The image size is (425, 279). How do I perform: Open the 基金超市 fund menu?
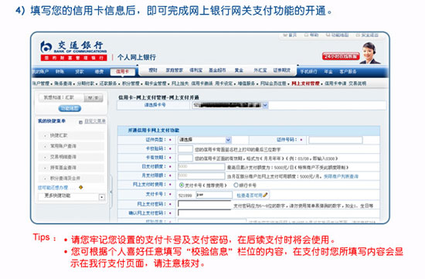(217, 70)
